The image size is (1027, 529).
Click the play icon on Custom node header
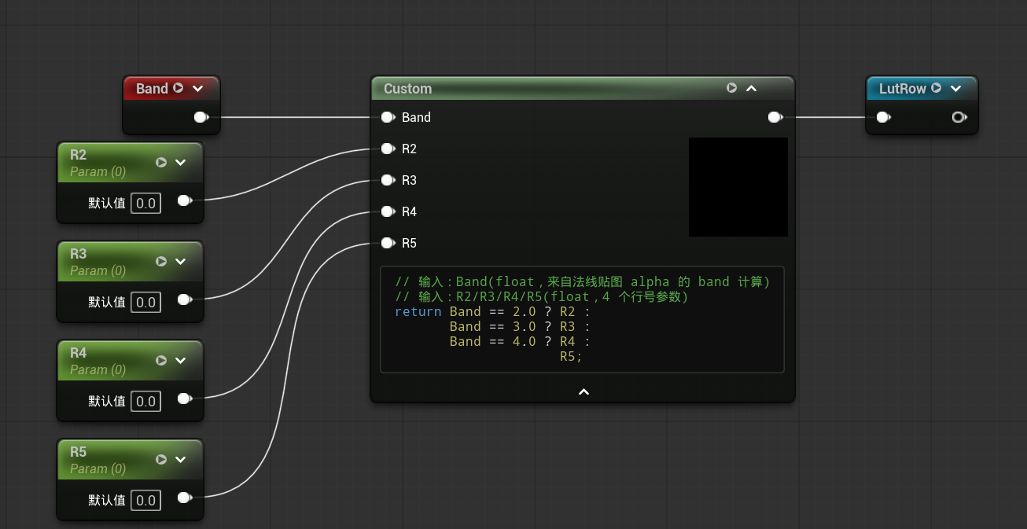coord(732,88)
